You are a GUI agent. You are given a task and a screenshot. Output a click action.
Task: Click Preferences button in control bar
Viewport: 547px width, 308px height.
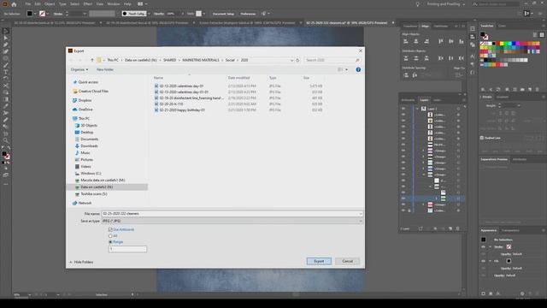[248, 14]
